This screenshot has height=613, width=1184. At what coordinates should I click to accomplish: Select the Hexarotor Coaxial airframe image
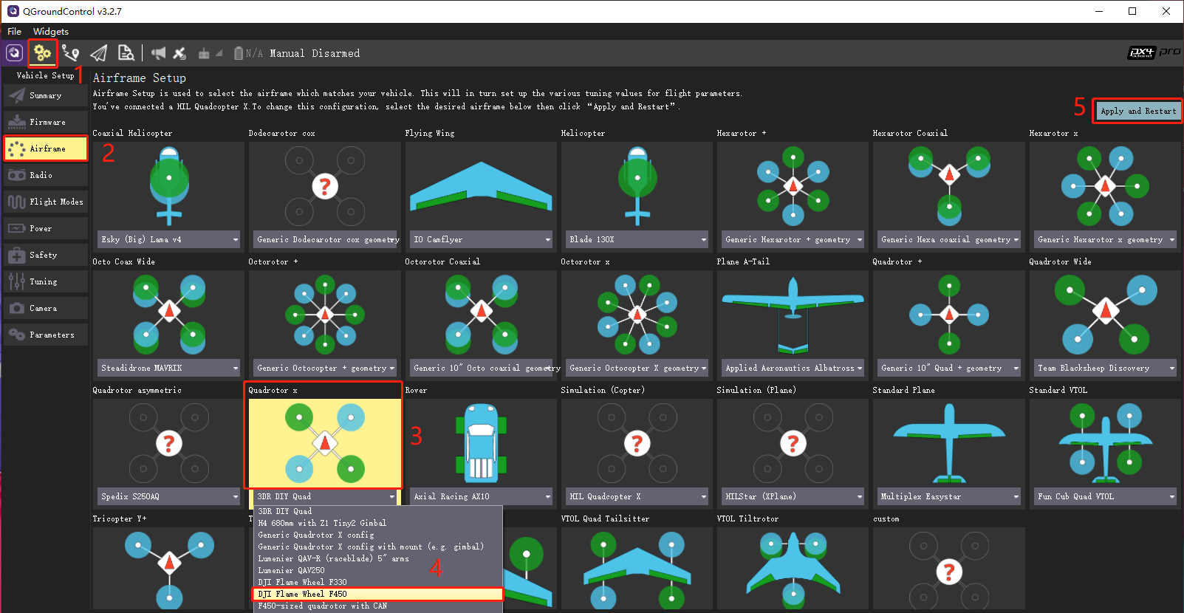[949, 185]
